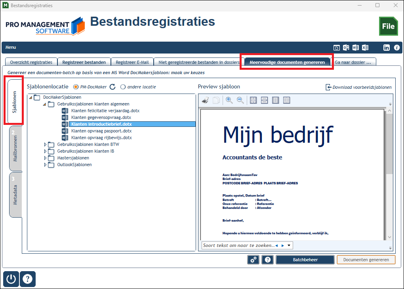Open the Outlook icon in menu bar
Image resolution: width=404 pixels, height=289 pixels.
[346, 48]
